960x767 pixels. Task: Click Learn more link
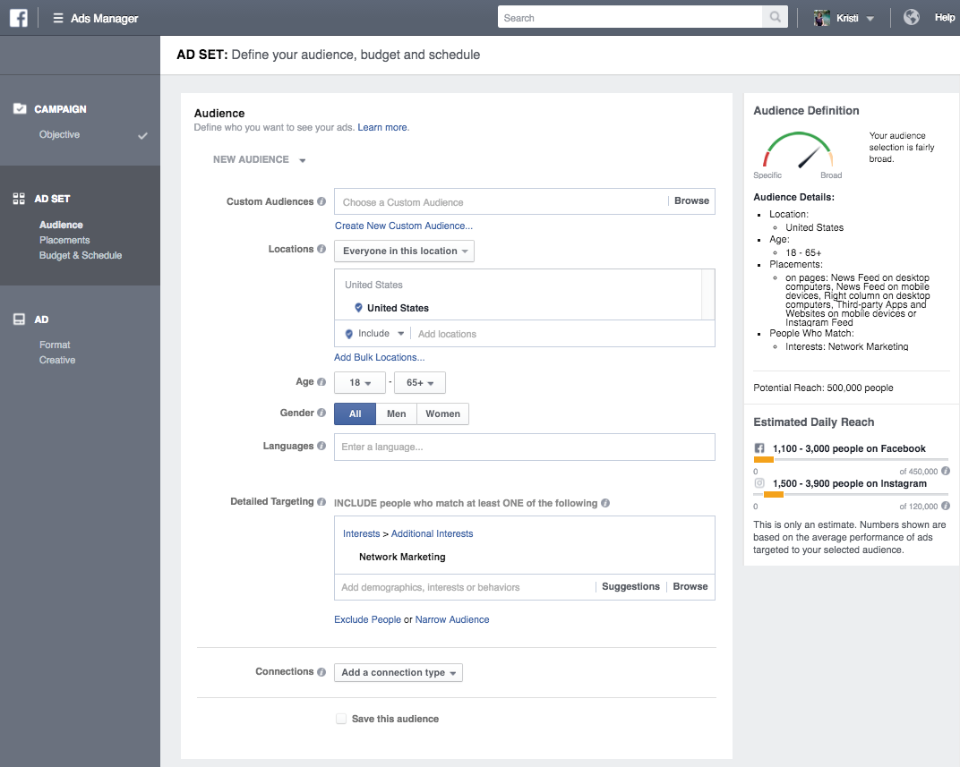(382, 127)
